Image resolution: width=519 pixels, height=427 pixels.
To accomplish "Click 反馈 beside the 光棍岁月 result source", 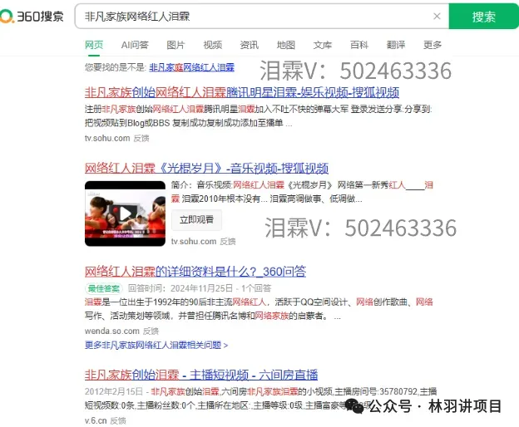I will [x=228, y=242].
